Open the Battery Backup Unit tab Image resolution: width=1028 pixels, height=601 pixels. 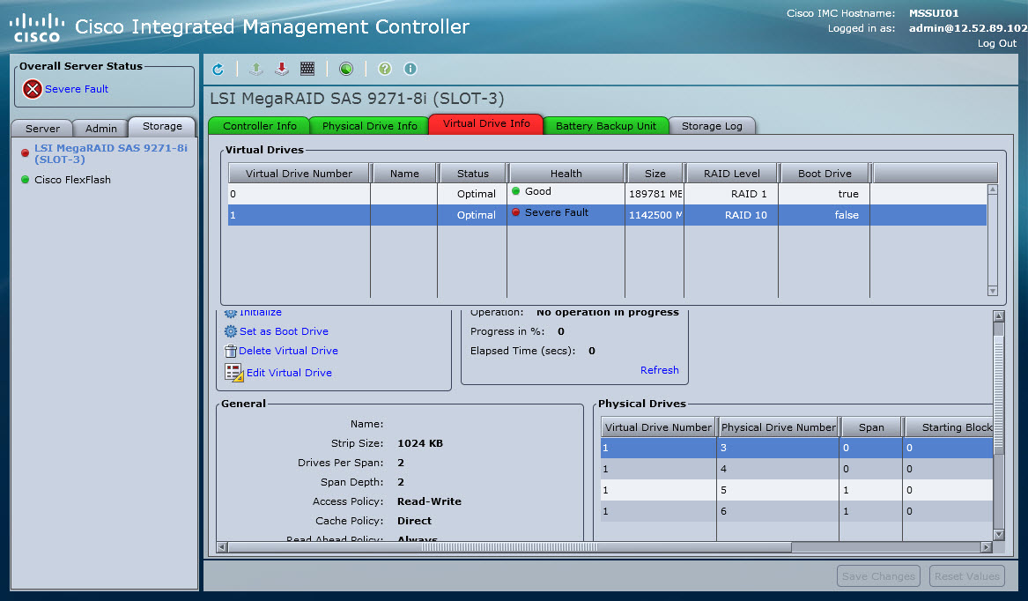606,126
